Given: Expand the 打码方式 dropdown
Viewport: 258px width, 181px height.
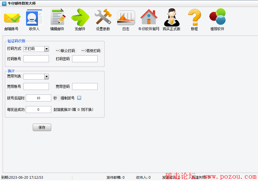Looking at the screenshot, I should (46, 49).
